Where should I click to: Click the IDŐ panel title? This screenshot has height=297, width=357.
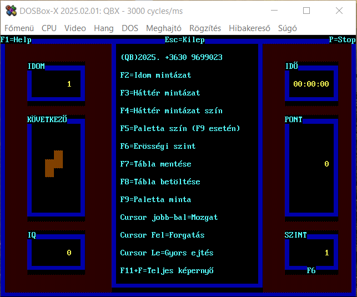[x=291, y=66]
